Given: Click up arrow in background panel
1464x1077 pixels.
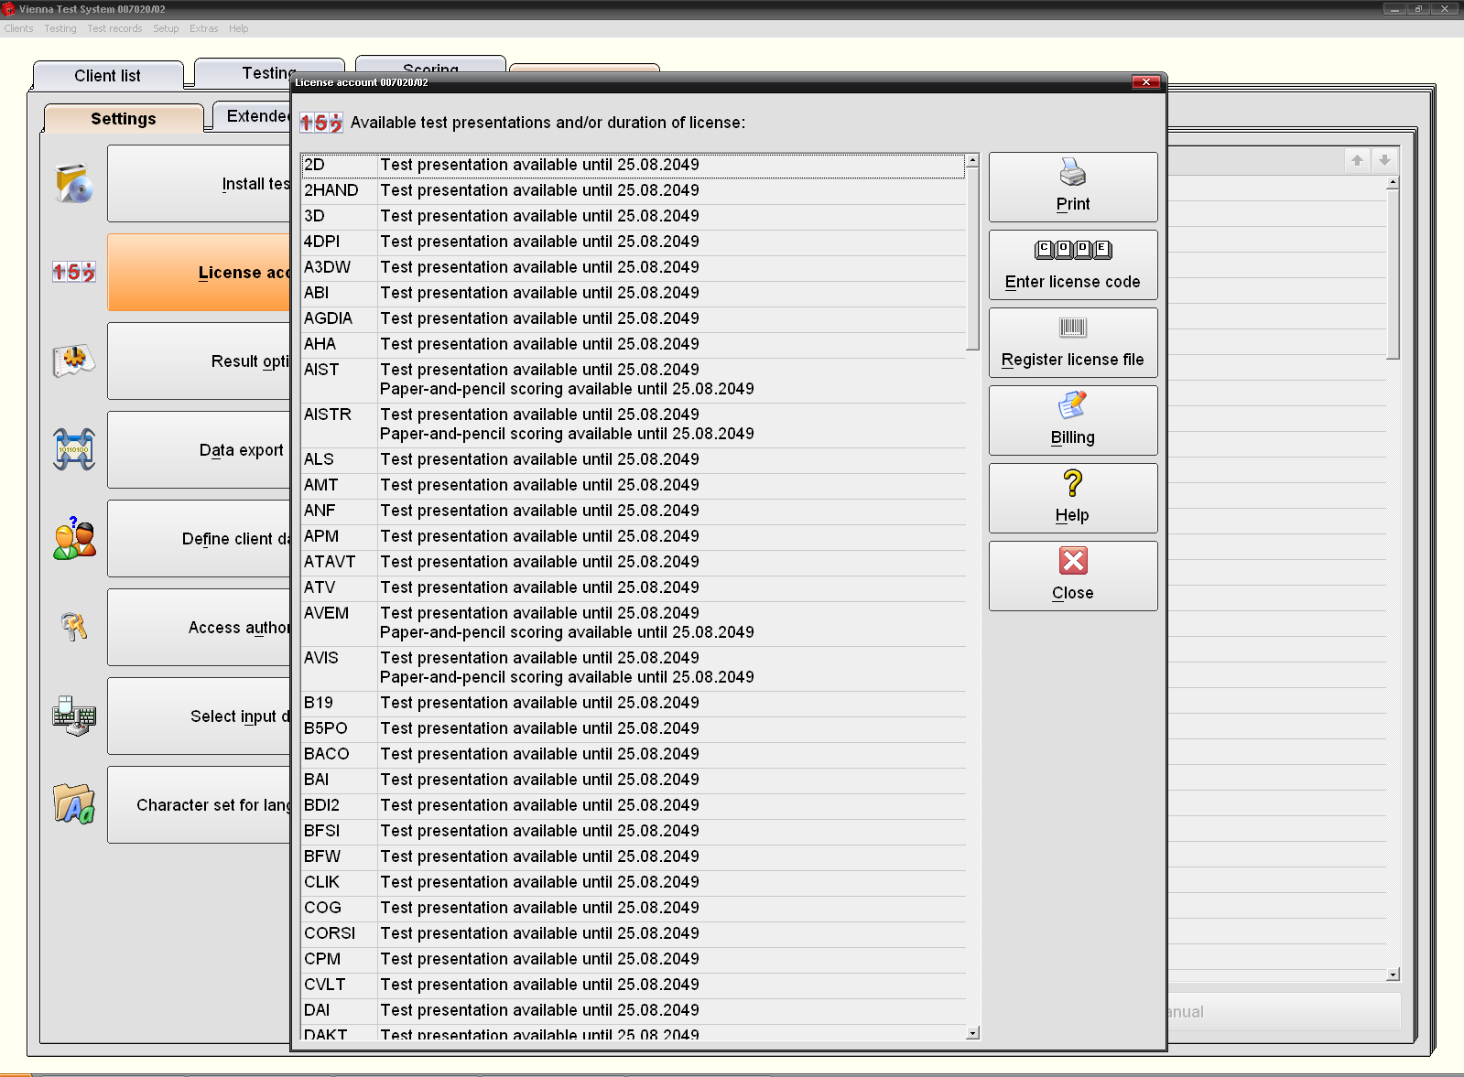Looking at the screenshot, I should (1357, 160).
